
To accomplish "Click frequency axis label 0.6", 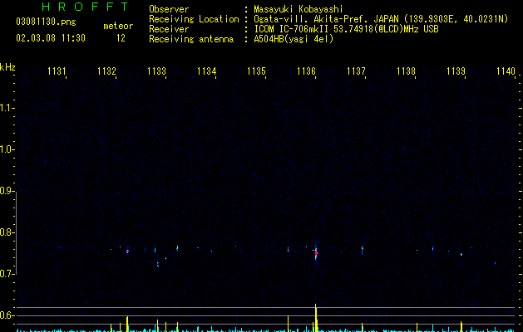I will [7, 315].
